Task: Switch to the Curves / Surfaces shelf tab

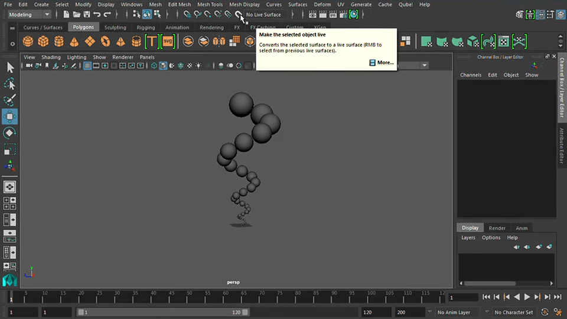Action: tap(43, 28)
